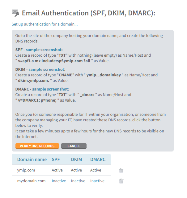187x198 pixels.
Task: Click the Domain name column header
Action: coord(32,160)
